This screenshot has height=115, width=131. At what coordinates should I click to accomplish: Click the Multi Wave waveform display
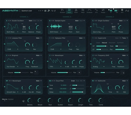13,27
